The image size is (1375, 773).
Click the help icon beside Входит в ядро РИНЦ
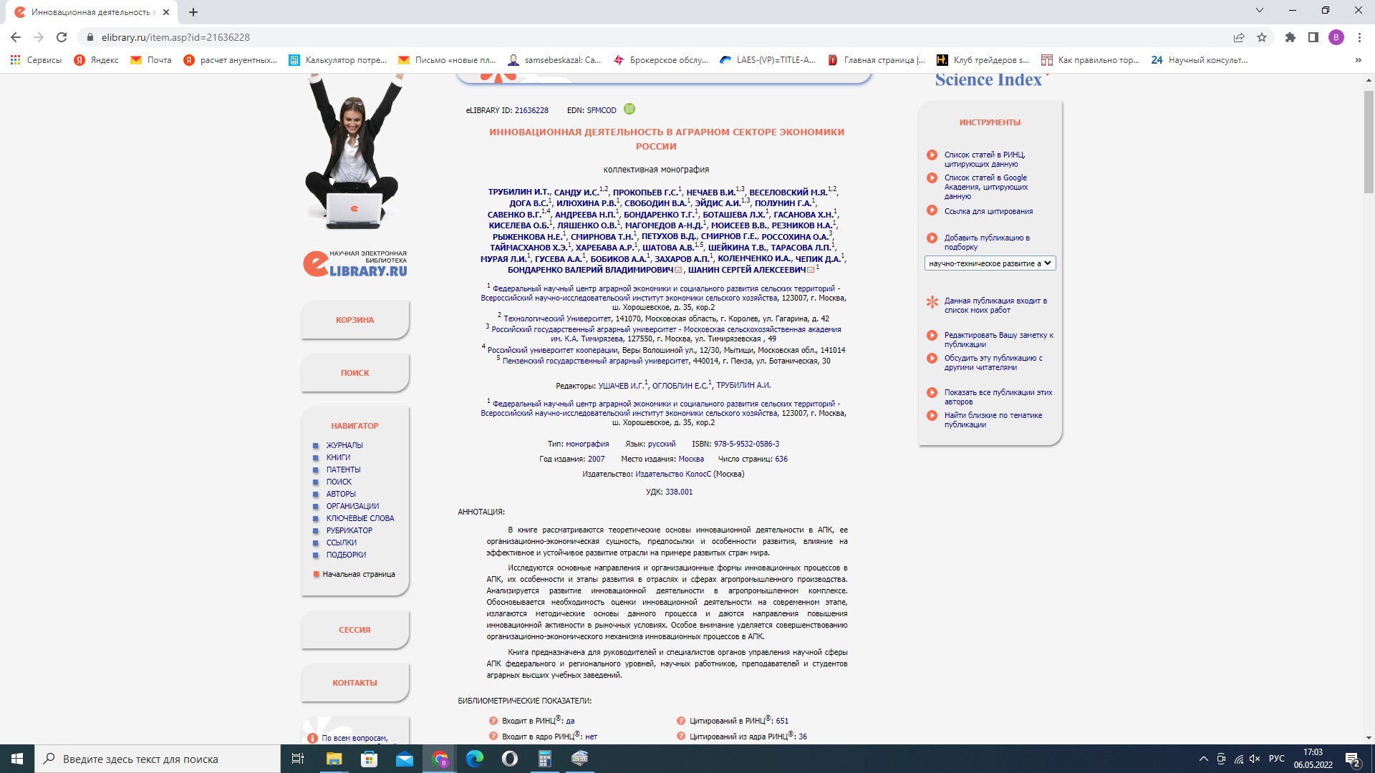point(493,736)
